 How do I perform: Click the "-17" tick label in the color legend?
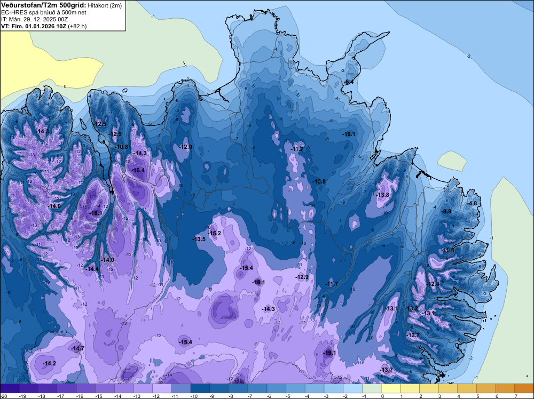pos(60,396)
